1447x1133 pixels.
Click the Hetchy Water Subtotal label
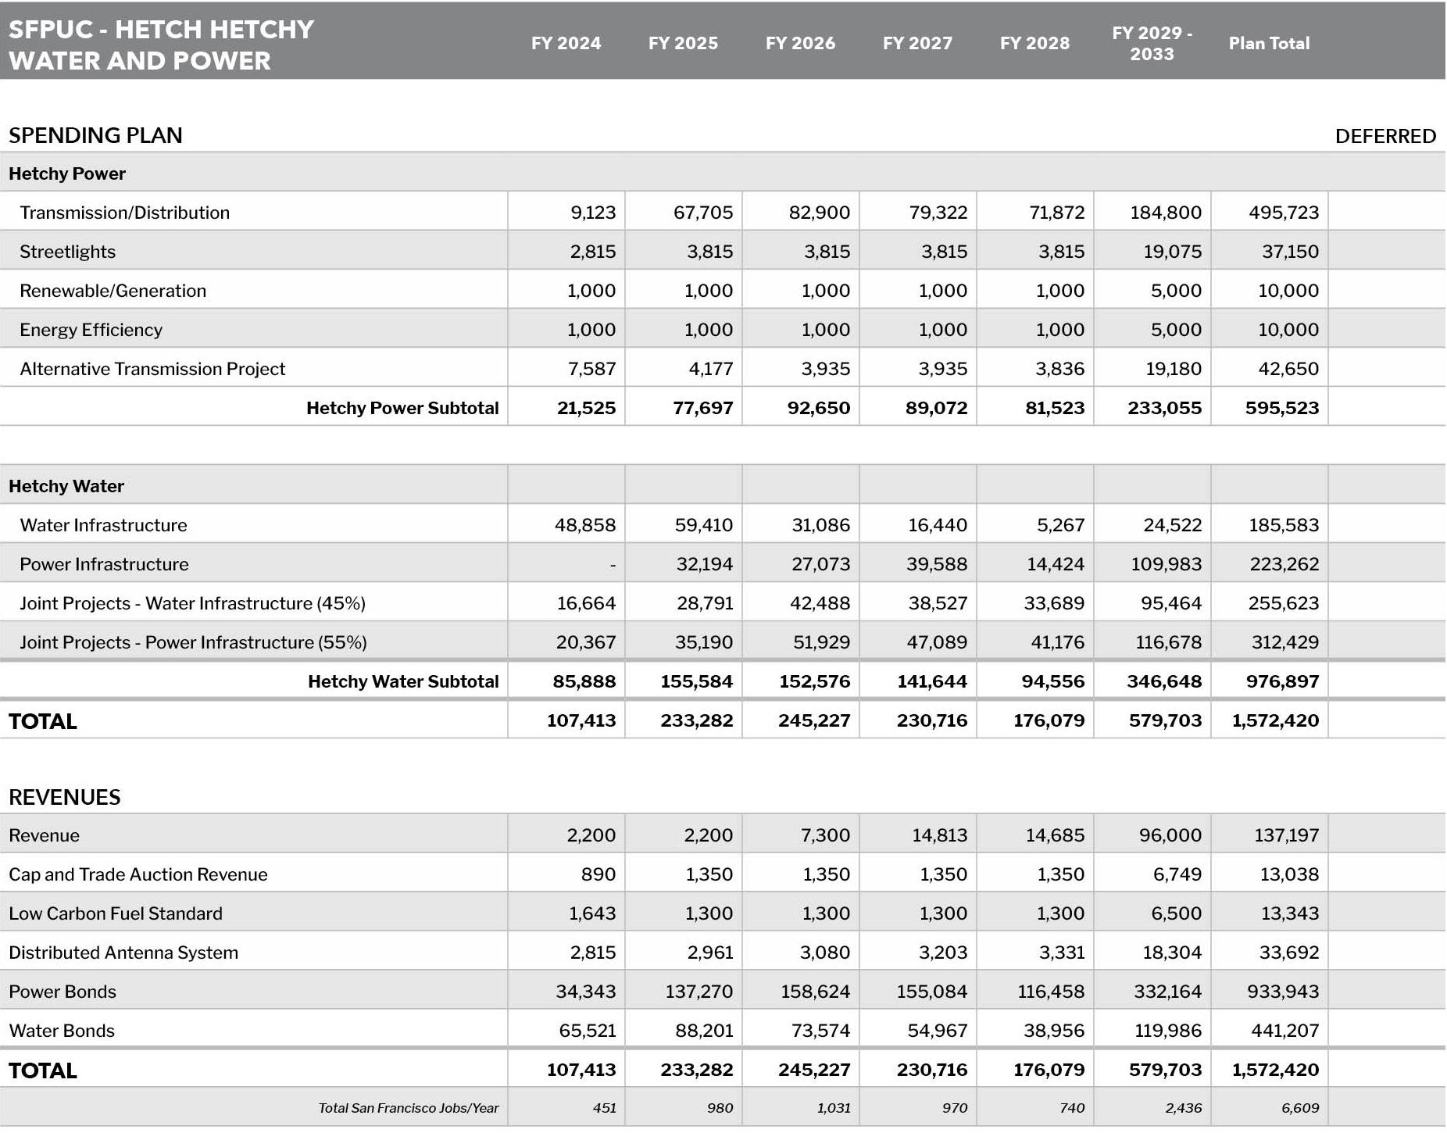403,681
